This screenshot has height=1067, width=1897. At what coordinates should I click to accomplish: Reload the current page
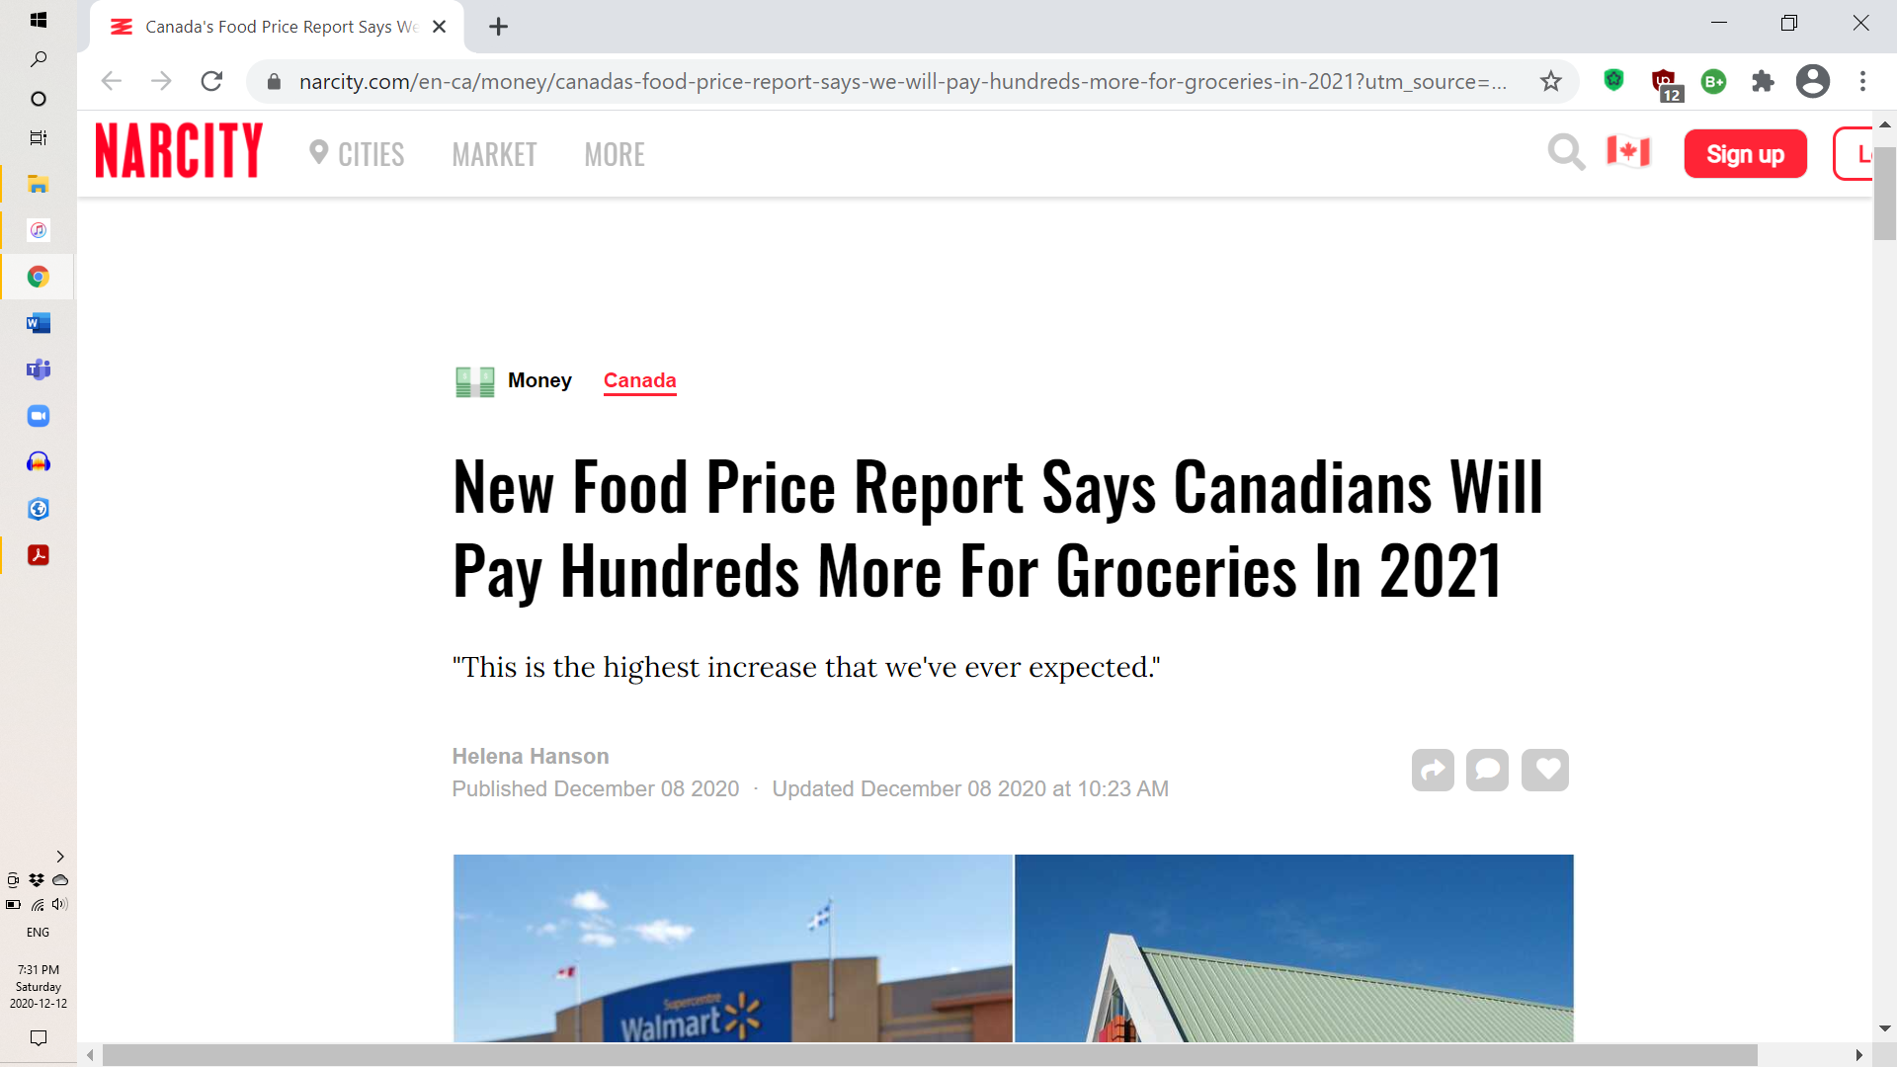click(211, 81)
